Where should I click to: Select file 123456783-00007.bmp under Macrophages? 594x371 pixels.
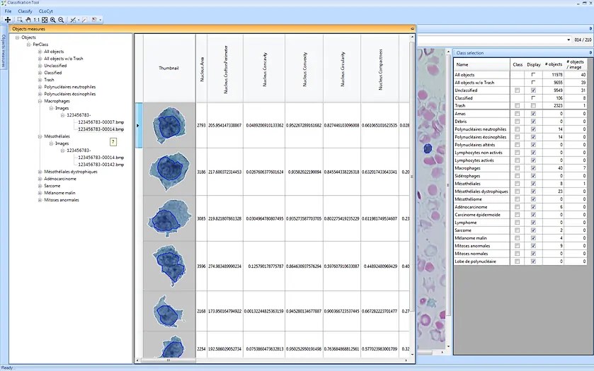[x=101, y=122]
